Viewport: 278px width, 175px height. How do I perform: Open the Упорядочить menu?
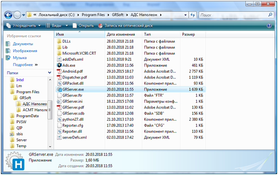pyautogui.click(x=23, y=26)
